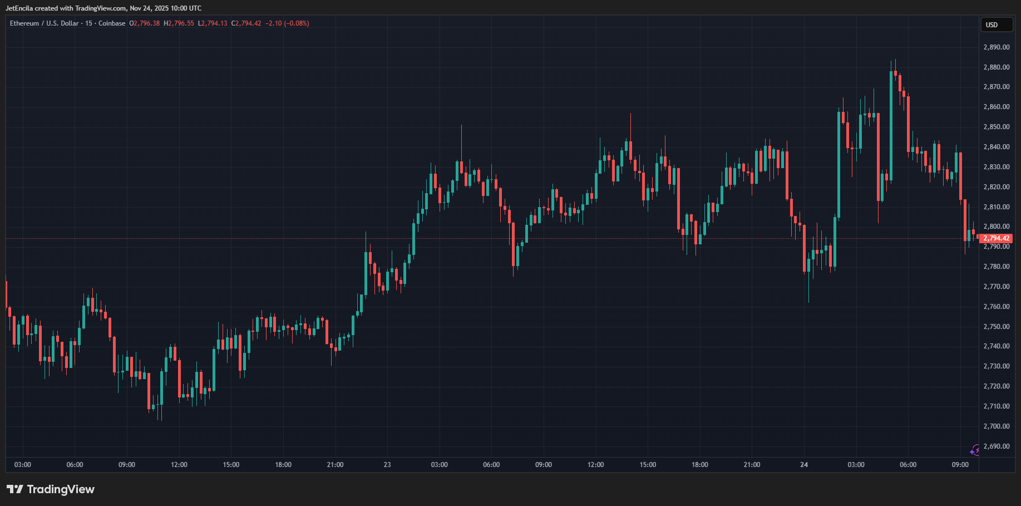Click the open value O2,796.38
Viewport: 1021px width, 506px height.
point(145,23)
